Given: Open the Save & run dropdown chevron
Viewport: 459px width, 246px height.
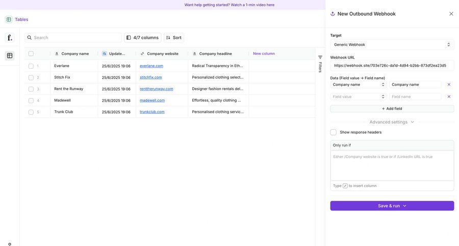Looking at the screenshot, I should [x=405, y=206].
